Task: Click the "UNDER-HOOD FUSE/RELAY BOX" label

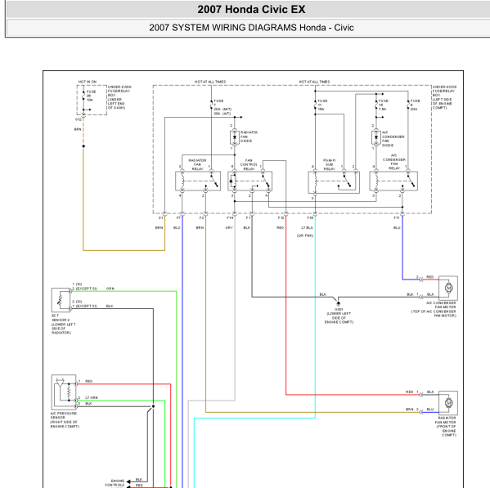Action: point(444,91)
